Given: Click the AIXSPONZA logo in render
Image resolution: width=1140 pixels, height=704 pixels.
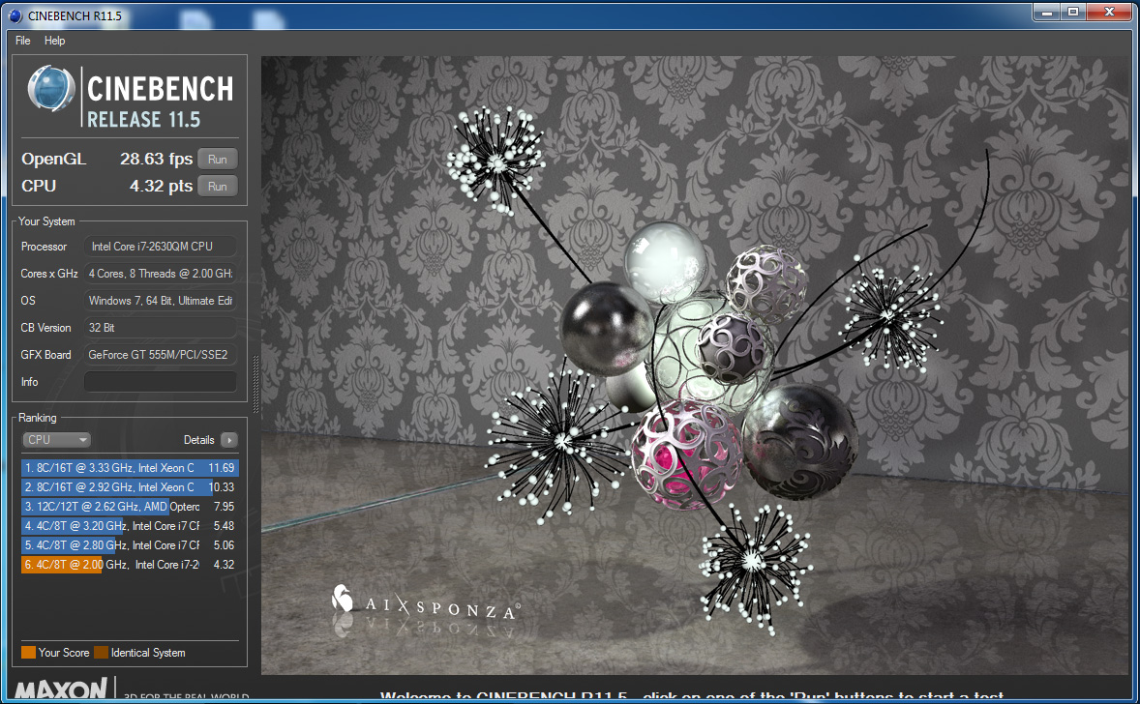Looking at the screenshot, I should 425,603.
